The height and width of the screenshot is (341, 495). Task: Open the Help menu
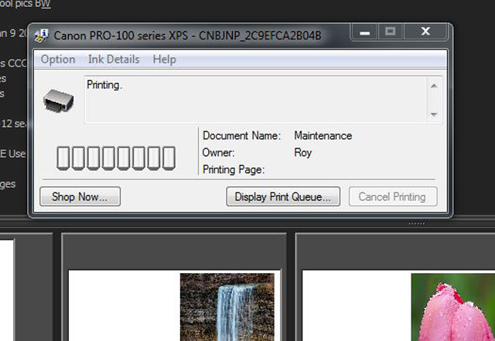[x=164, y=59]
